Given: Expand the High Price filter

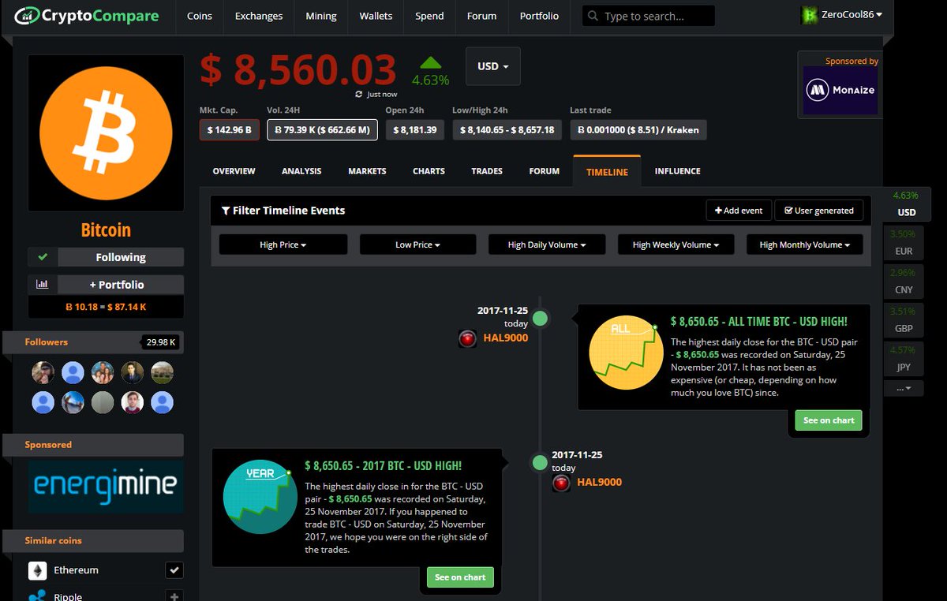Looking at the screenshot, I should 283,245.
